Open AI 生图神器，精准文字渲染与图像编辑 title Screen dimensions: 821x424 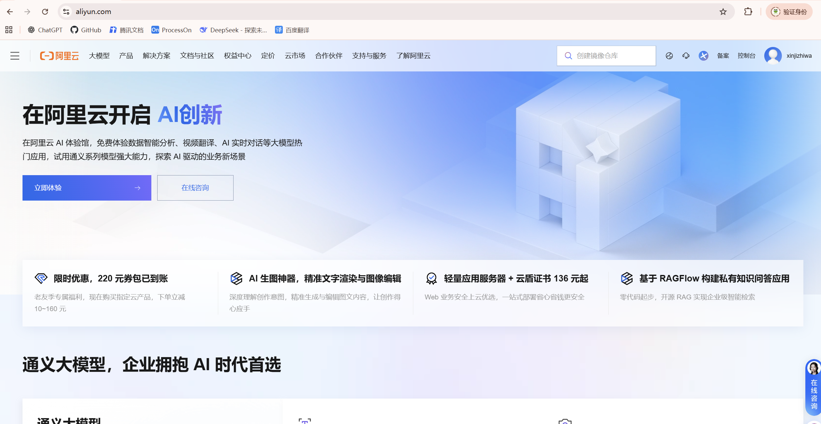tap(325, 279)
